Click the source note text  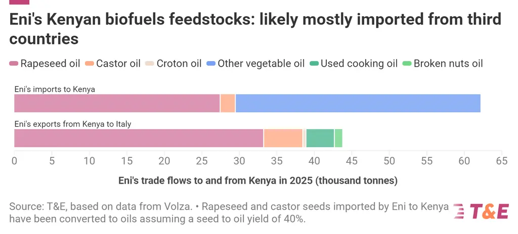(x=228, y=213)
